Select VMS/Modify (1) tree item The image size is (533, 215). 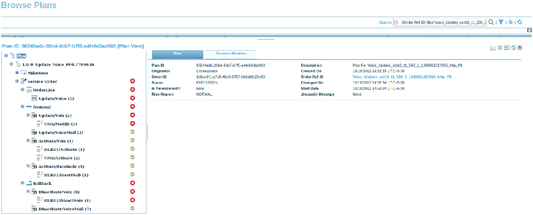pos(60,124)
